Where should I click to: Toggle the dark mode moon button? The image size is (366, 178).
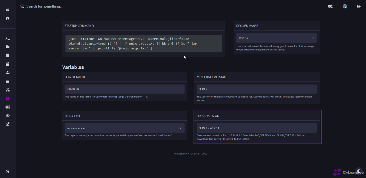tap(358, 171)
